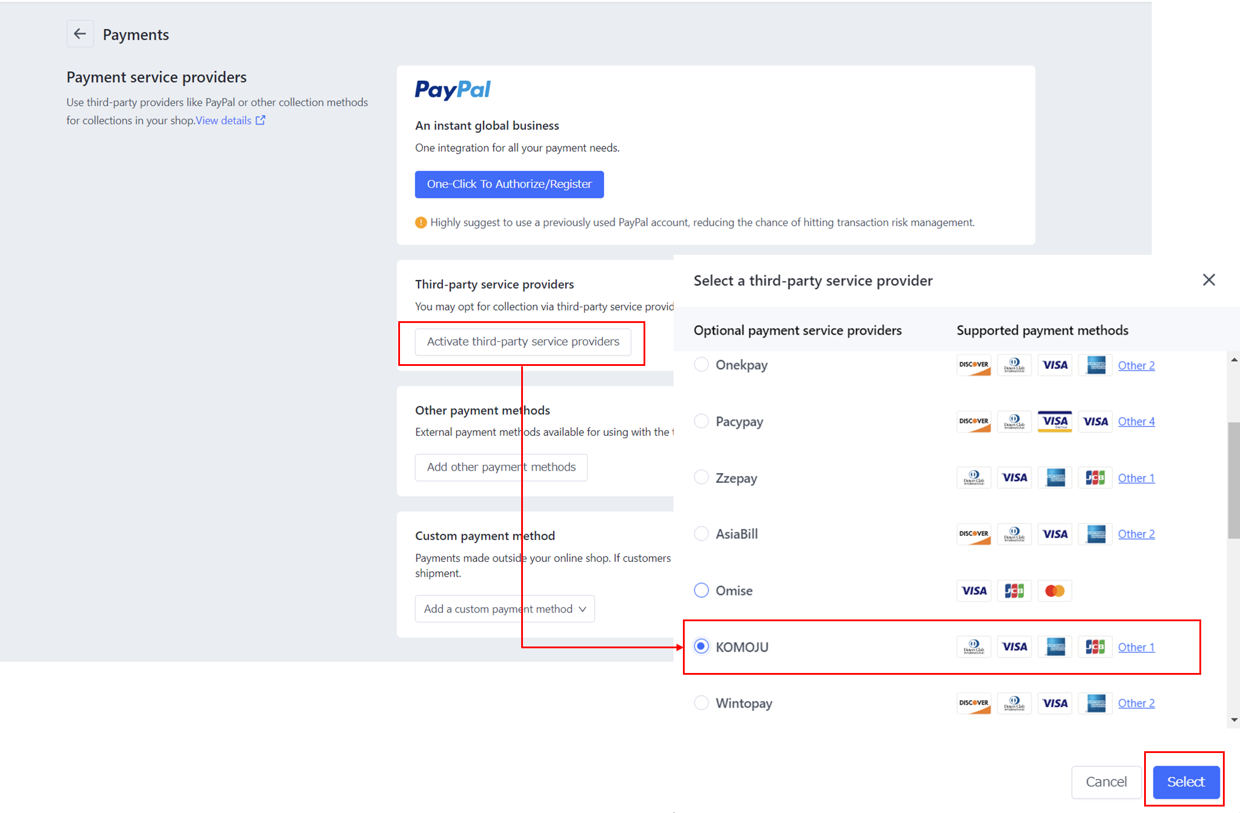1240x813 pixels.
Task: Choose the KOMOJU radio button
Action: point(701,647)
